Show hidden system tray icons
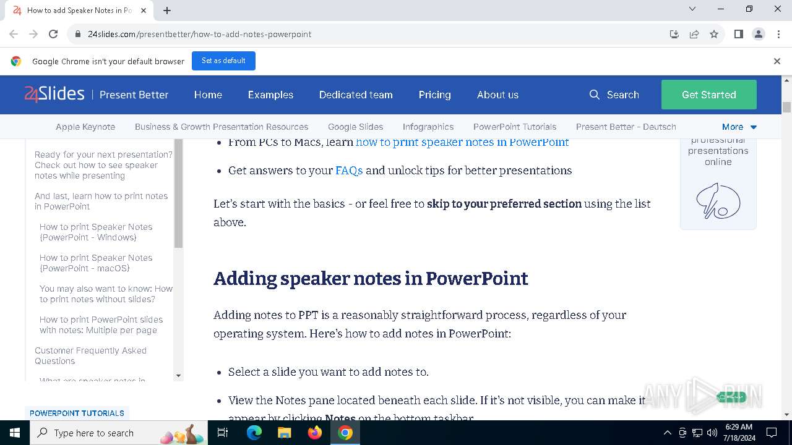Image resolution: width=792 pixels, height=445 pixels. pyautogui.click(x=667, y=433)
